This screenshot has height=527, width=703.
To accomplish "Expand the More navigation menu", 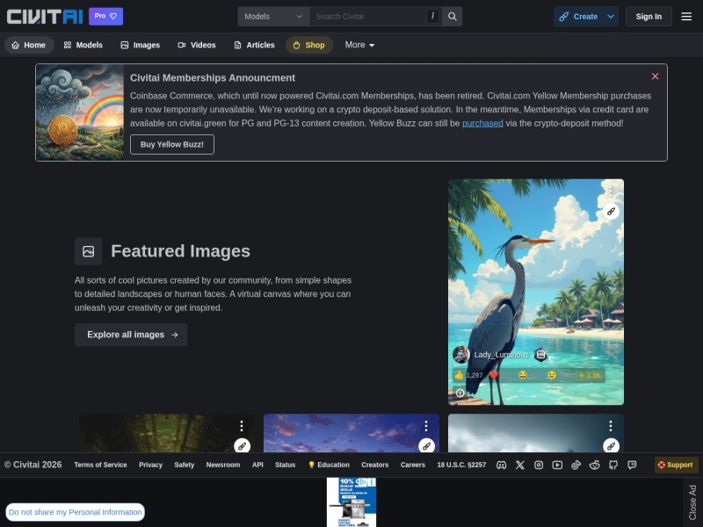I will [x=359, y=45].
